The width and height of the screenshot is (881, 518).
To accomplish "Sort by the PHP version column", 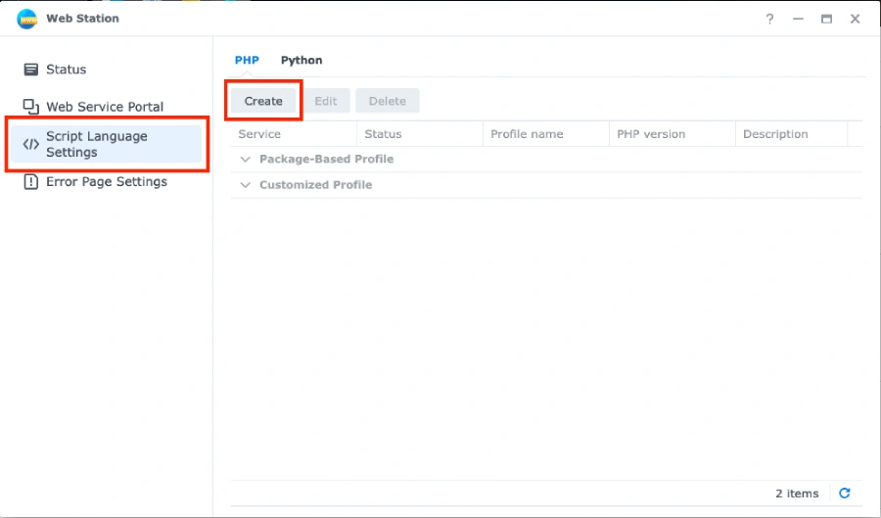I will [672, 134].
